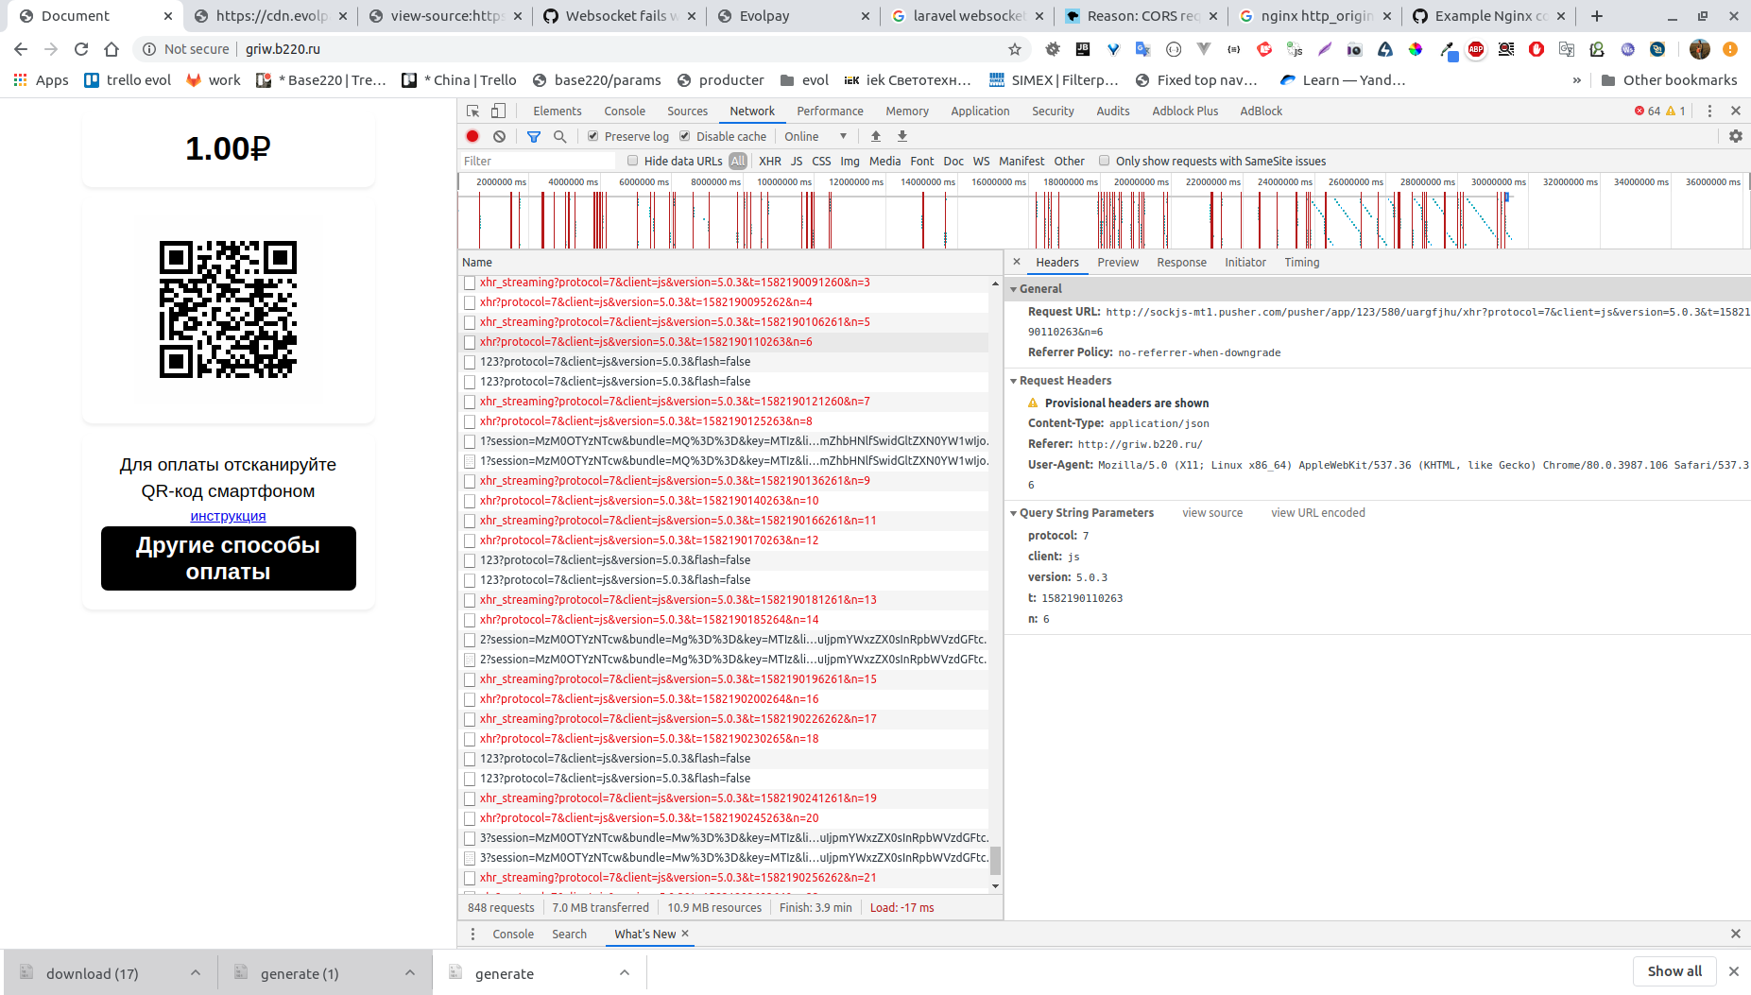Viewport: 1751px width, 995px height.
Task: Toggle Preserve log checkbox
Action: 592,136
